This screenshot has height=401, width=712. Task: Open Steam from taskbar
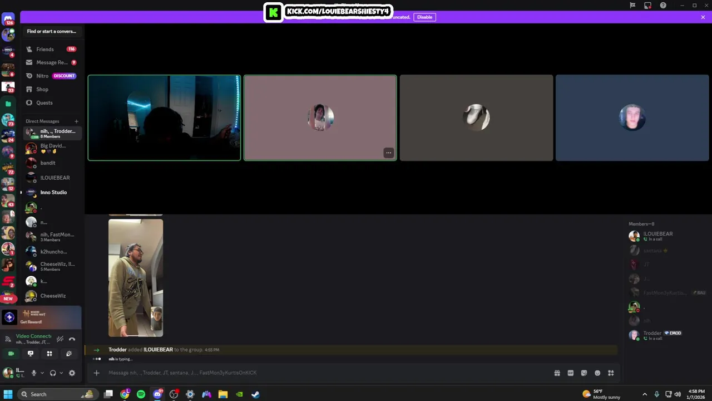coord(255,394)
